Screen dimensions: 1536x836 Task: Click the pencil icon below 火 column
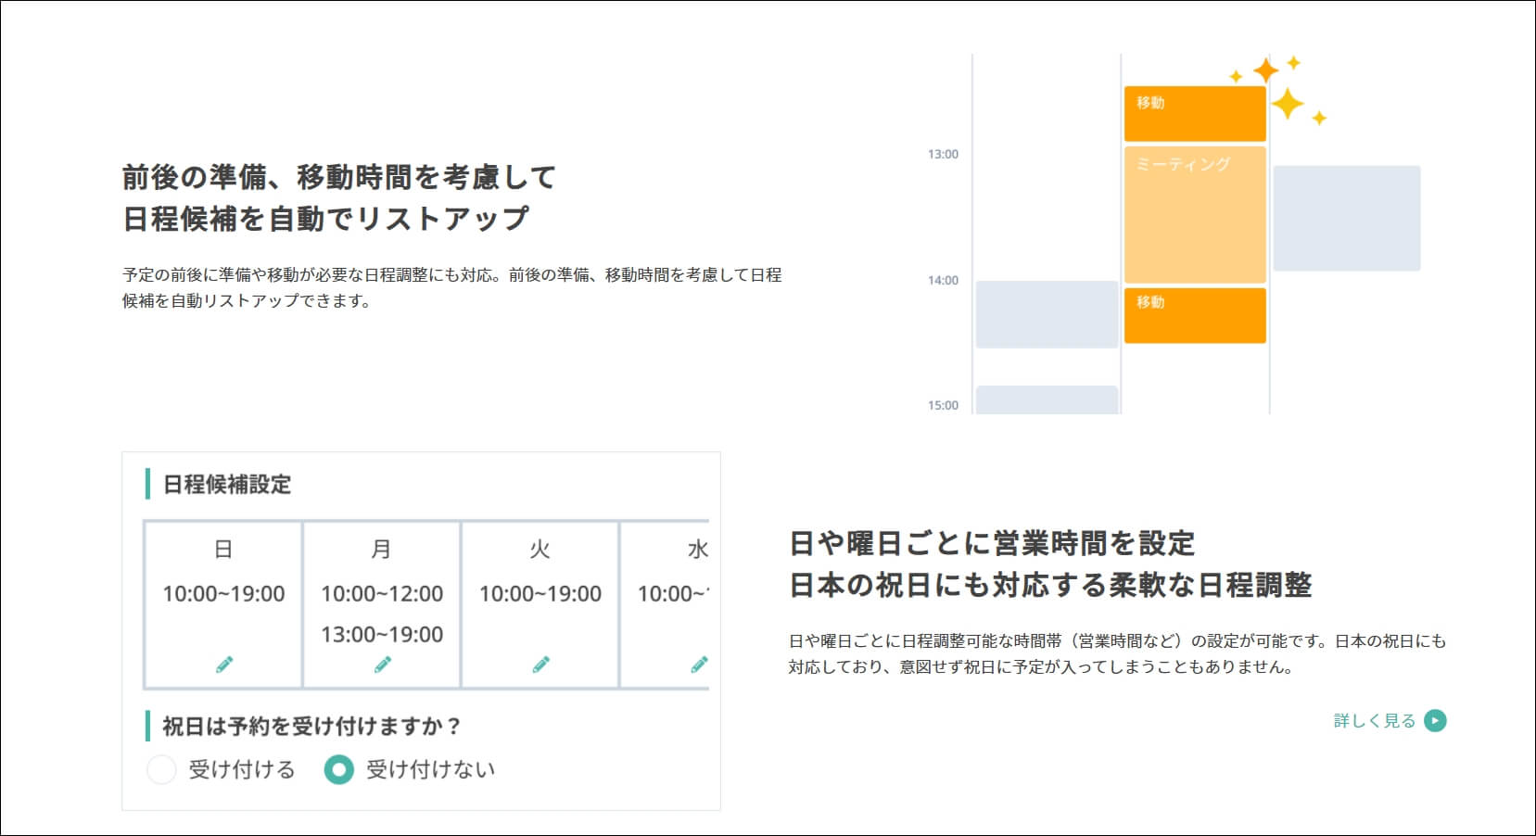click(539, 665)
